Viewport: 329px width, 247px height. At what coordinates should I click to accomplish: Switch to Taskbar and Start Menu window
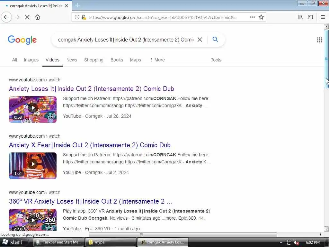(59, 242)
